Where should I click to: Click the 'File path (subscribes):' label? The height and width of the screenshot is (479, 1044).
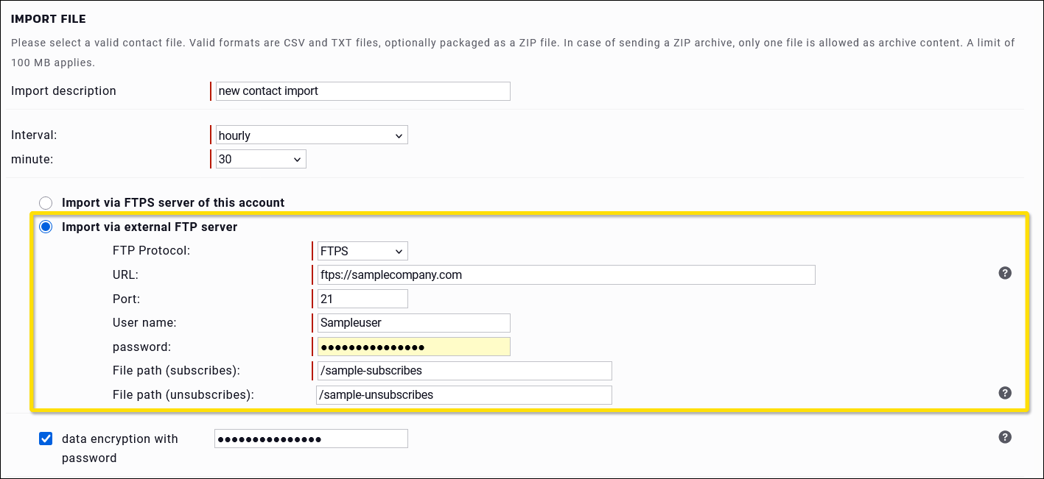(176, 371)
